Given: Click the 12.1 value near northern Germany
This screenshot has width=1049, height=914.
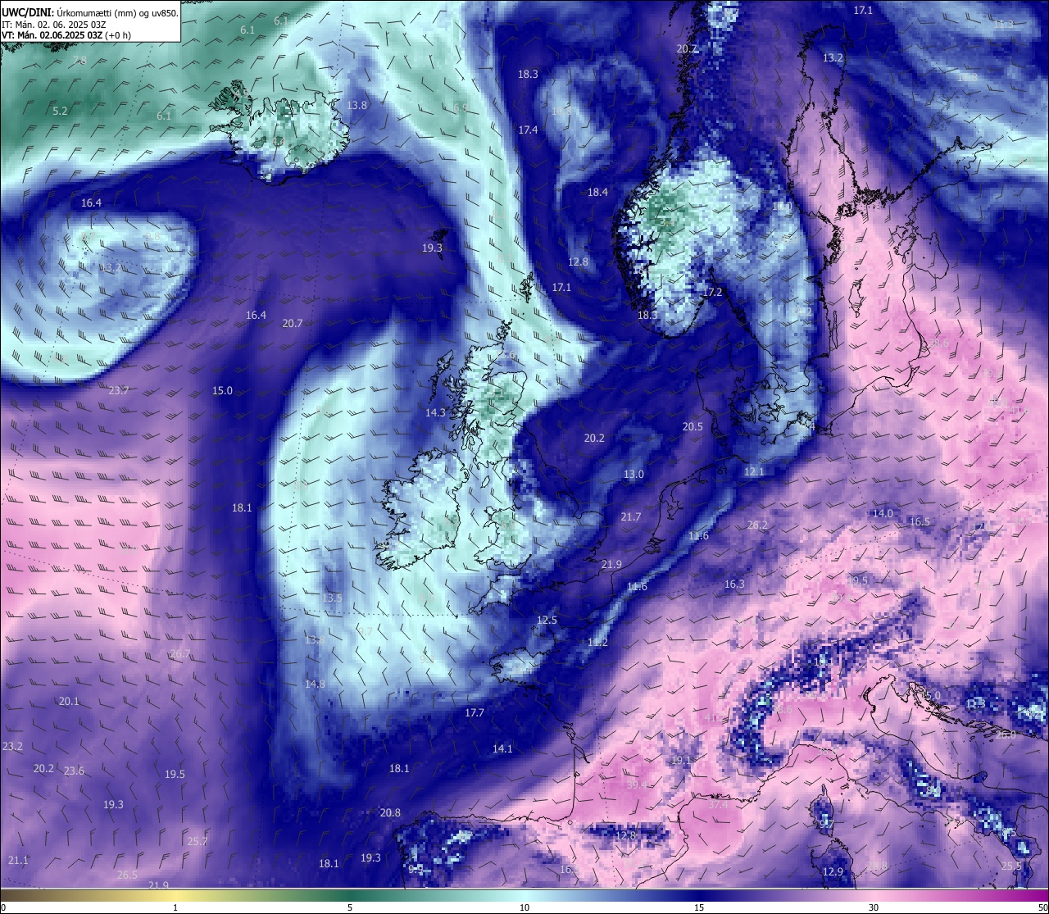Looking at the screenshot, I should [x=754, y=471].
